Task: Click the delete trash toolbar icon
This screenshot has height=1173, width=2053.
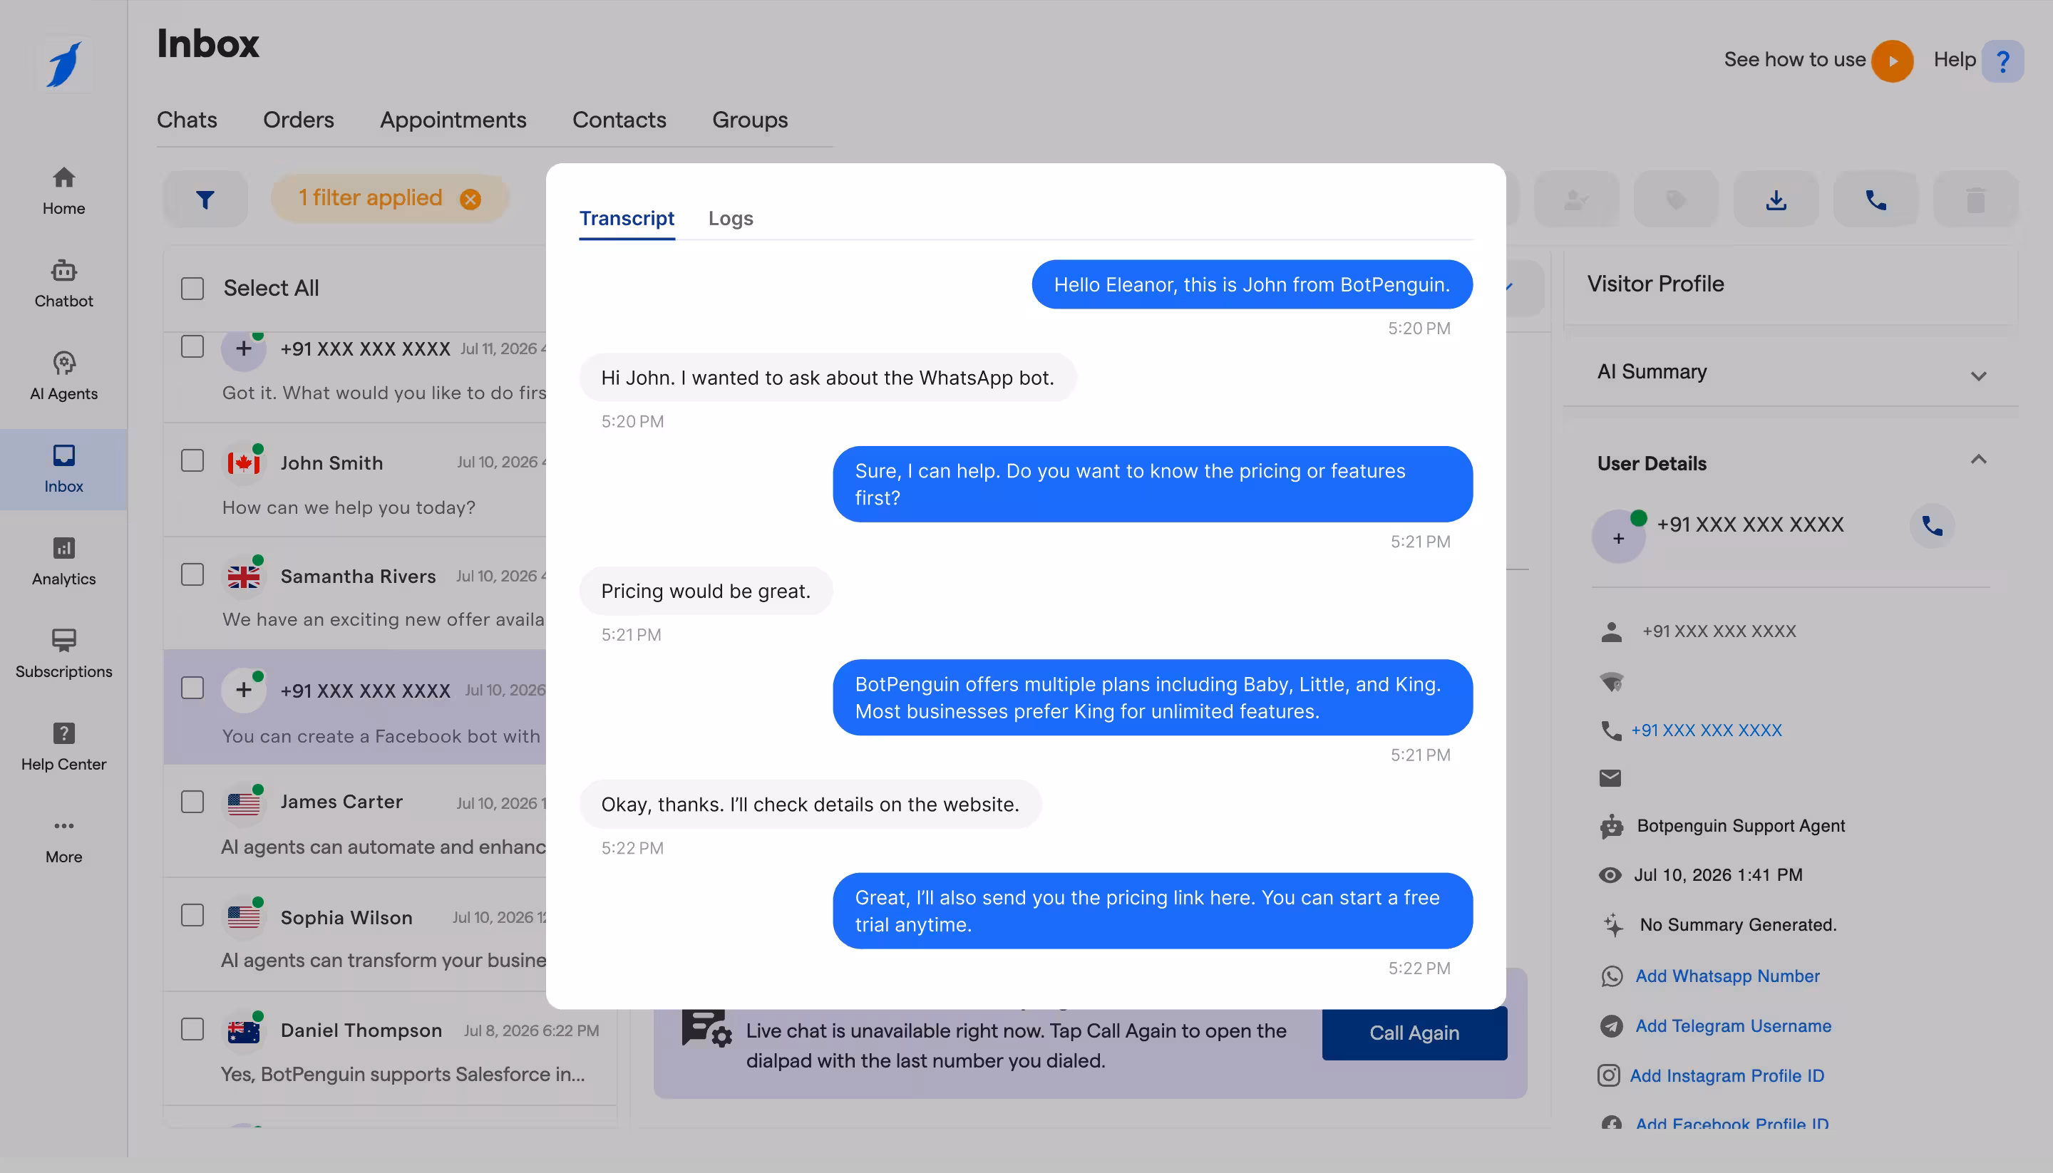Action: pyautogui.click(x=1975, y=199)
